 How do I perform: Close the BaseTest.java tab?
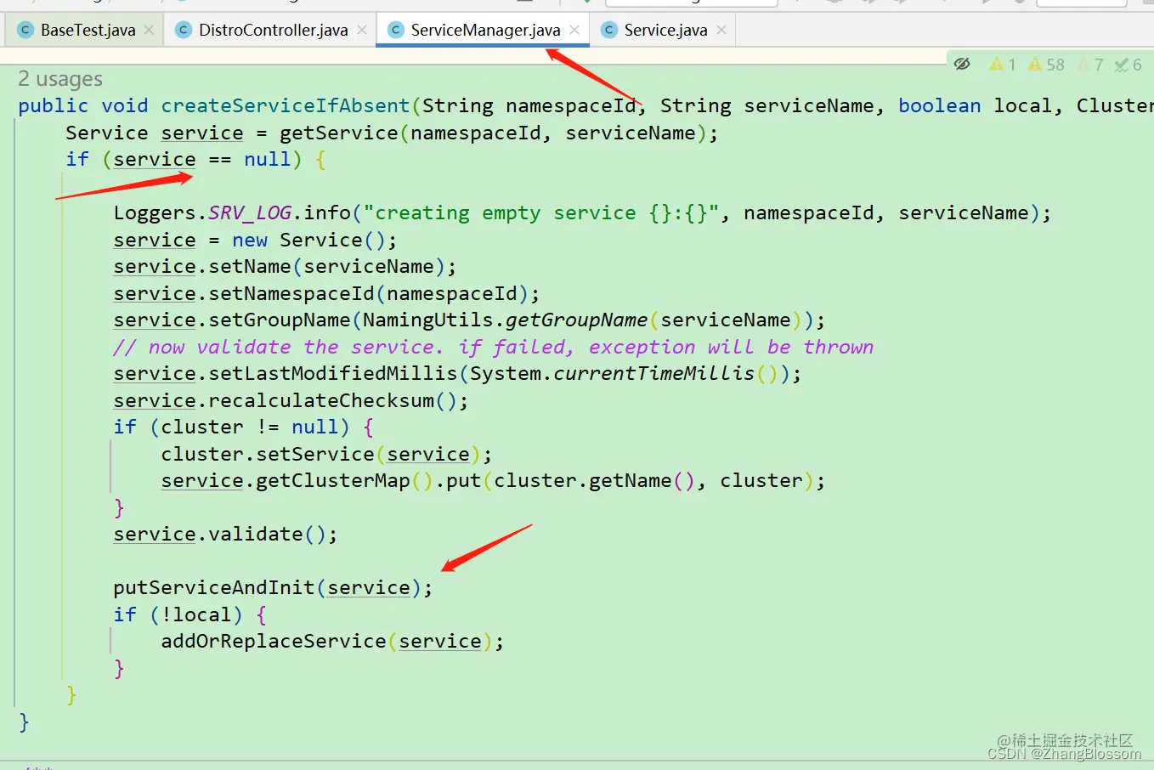tap(149, 30)
